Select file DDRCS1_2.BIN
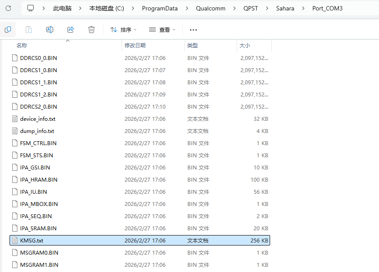Viewport: 379px width, 272px height. coord(140,95)
